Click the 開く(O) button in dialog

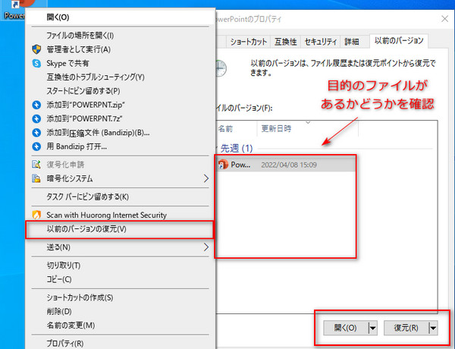point(346,328)
